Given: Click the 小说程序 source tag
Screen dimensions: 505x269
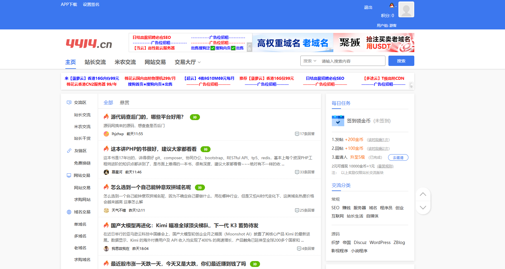Looking at the screenshot, I should (x=359, y=251).
